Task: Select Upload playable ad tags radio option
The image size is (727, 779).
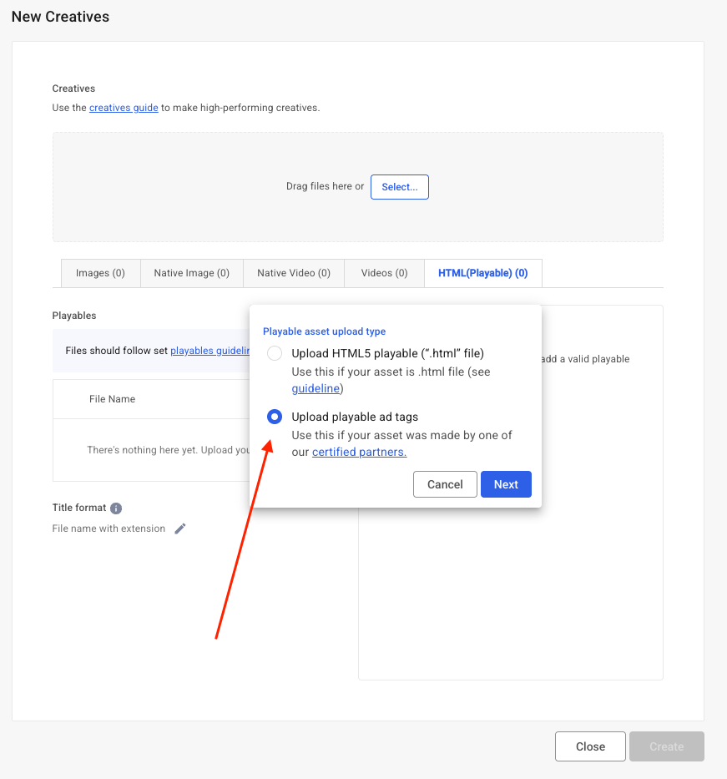Action: pyautogui.click(x=275, y=417)
